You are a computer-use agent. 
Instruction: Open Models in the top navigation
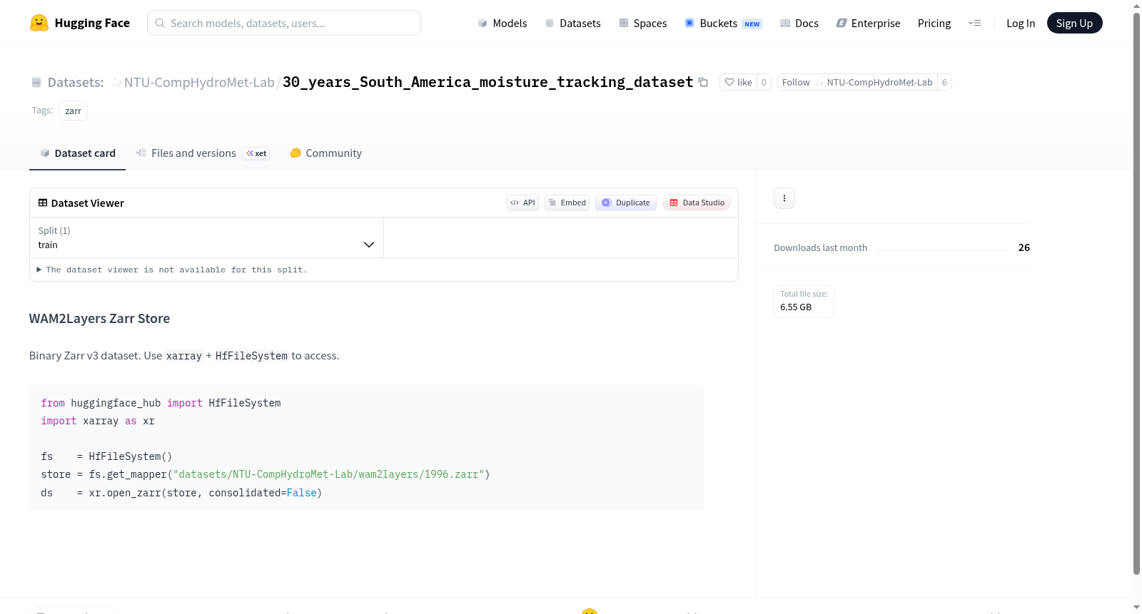pyautogui.click(x=502, y=23)
